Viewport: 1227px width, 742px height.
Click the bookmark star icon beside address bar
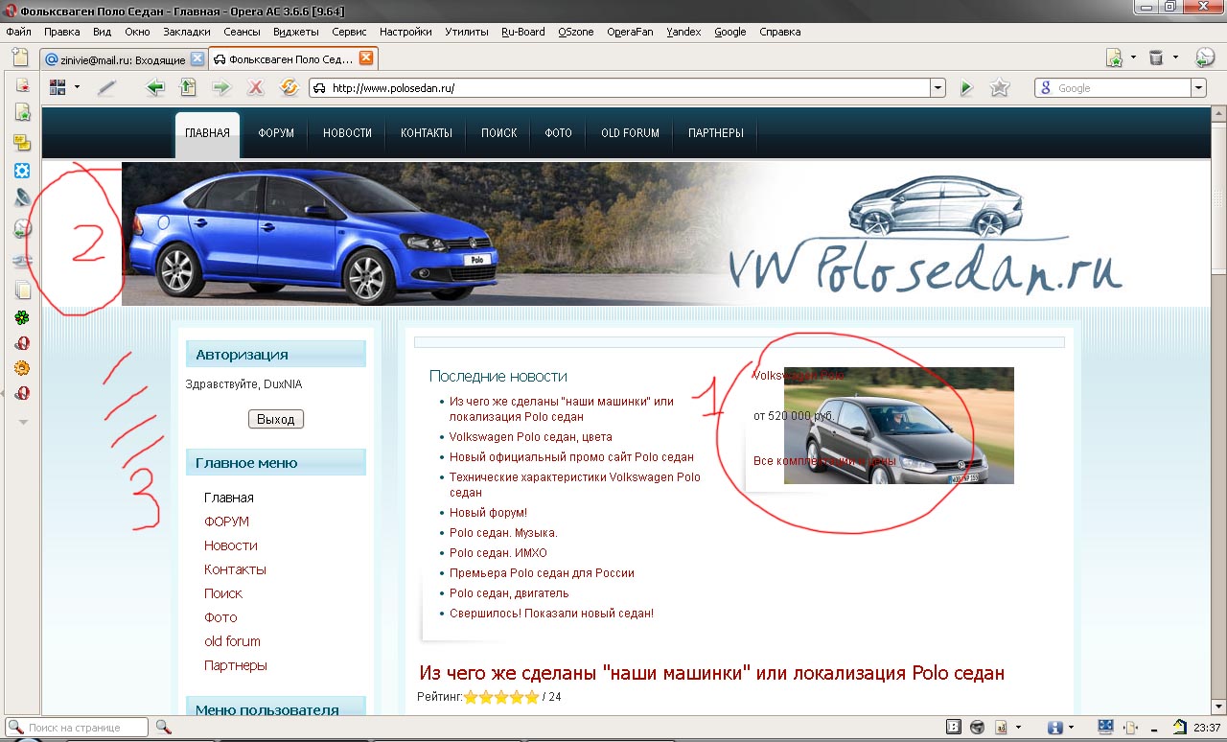(x=1000, y=88)
